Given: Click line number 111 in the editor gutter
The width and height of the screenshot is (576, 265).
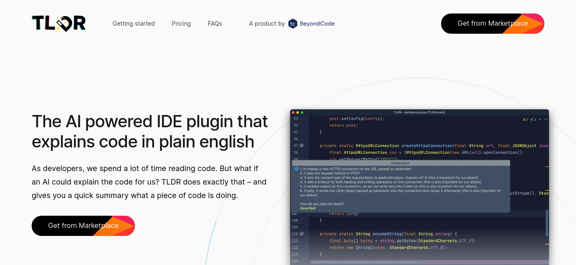Looking at the screenshot, I should [295, 241].
